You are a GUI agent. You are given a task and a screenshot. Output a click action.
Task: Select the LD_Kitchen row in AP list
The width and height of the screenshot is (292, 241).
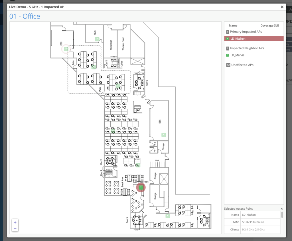click(x=254, y=39)
